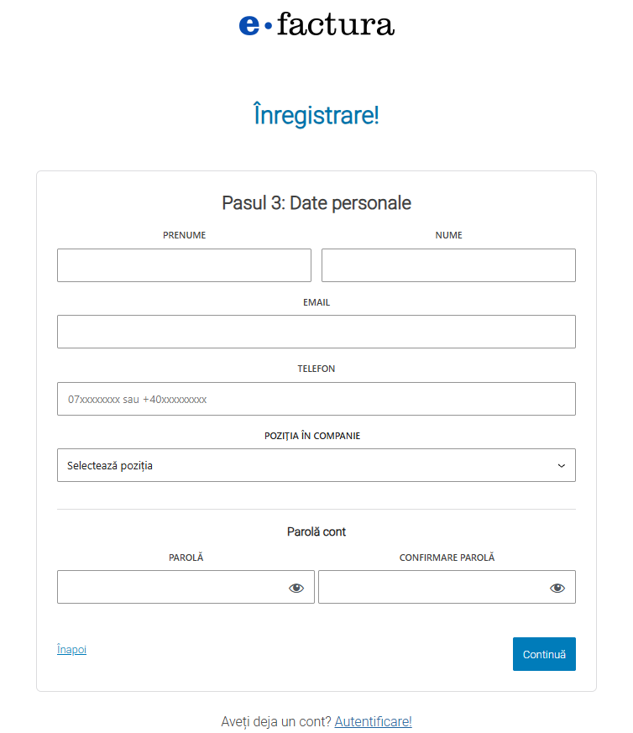Show password in the Parolă field
Screen dimensions: 633x733
[296, 588]
